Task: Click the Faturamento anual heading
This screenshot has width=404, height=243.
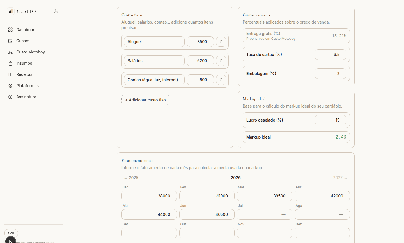Action: 137,160
